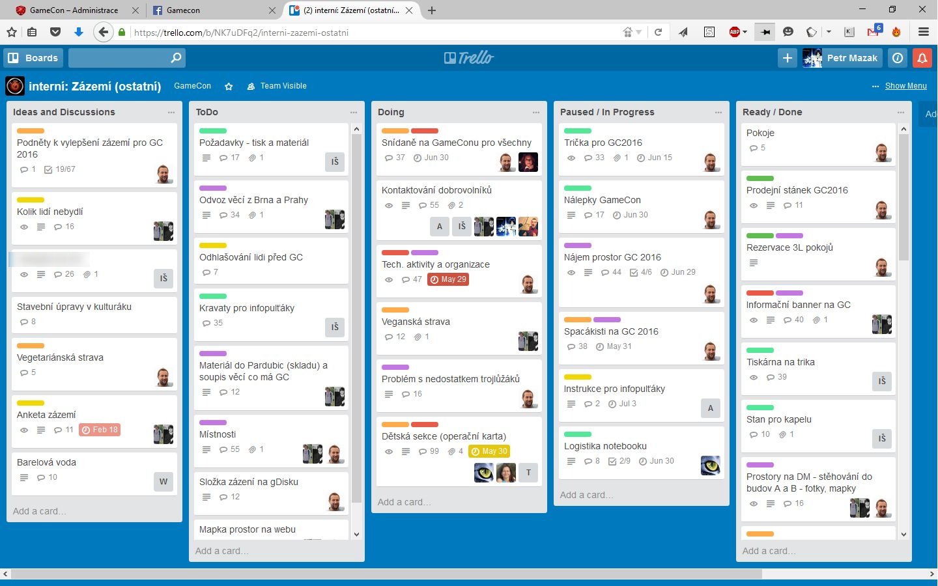
Task: Click the browser reload icon
Action: 658,32
